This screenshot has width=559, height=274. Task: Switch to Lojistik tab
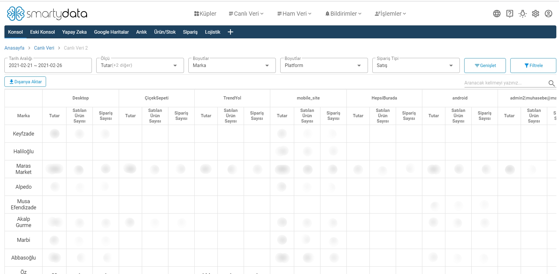[213, 32]
